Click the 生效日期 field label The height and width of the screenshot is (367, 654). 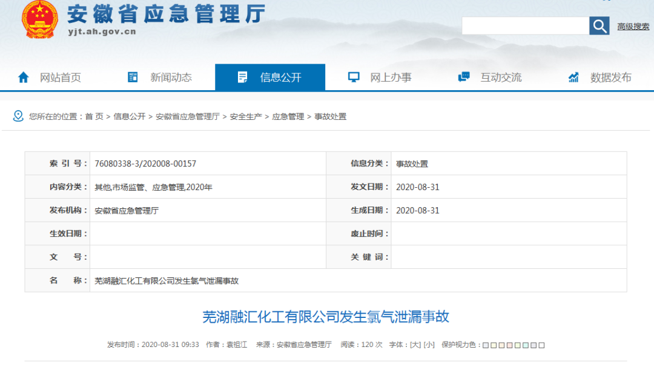pos(68,234)
